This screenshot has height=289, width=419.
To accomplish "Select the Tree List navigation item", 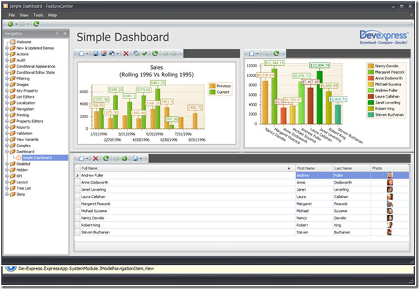I will coord(23,189).
